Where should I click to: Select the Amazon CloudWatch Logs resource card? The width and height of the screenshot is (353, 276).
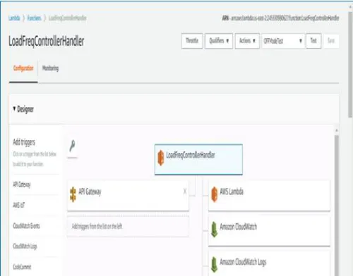270,263
